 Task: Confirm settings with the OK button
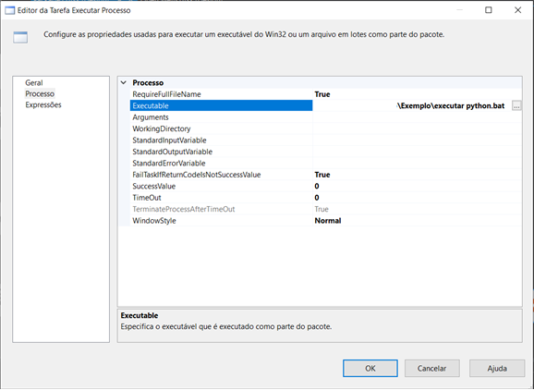pyautogui.click(x=370, y=369)
